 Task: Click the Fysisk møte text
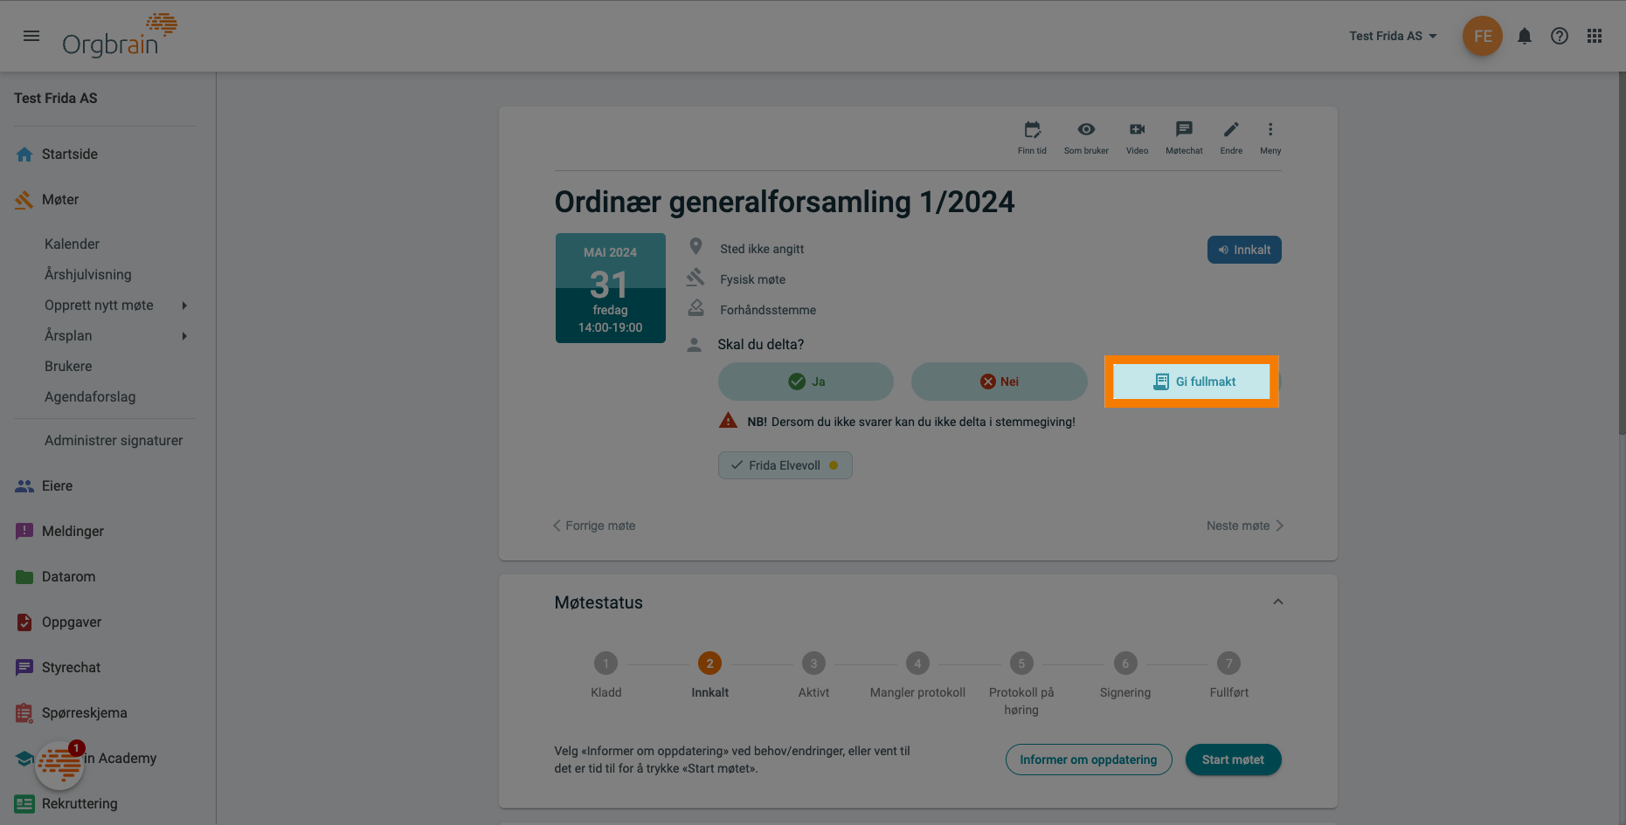(752, 279)
